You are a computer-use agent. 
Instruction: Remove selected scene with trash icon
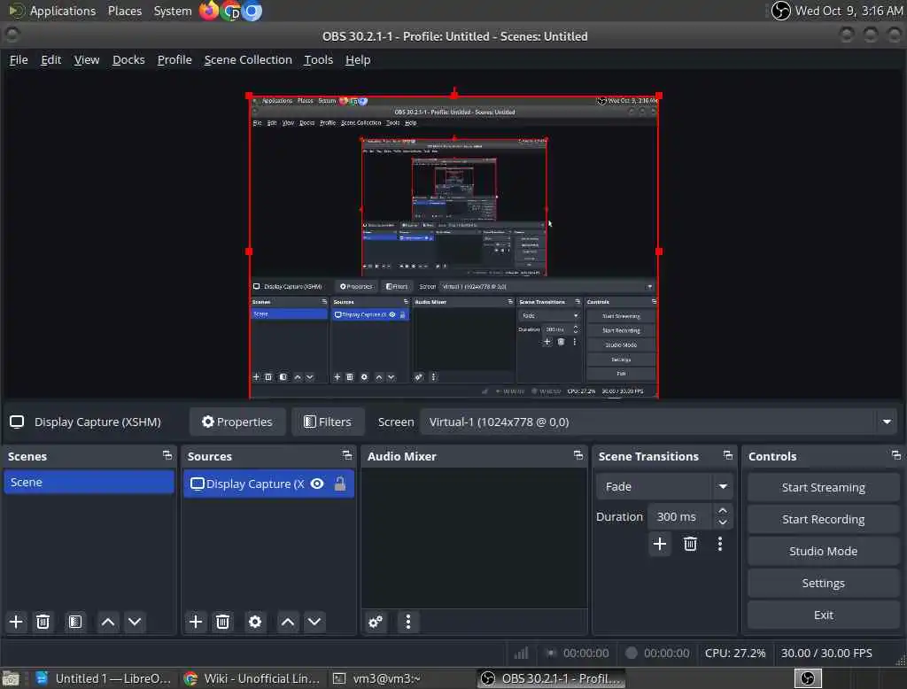[43, 622]
